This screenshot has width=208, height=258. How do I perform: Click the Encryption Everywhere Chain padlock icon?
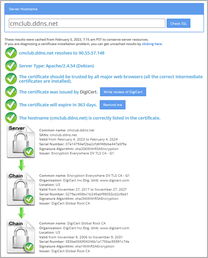[x=21, y=189]
